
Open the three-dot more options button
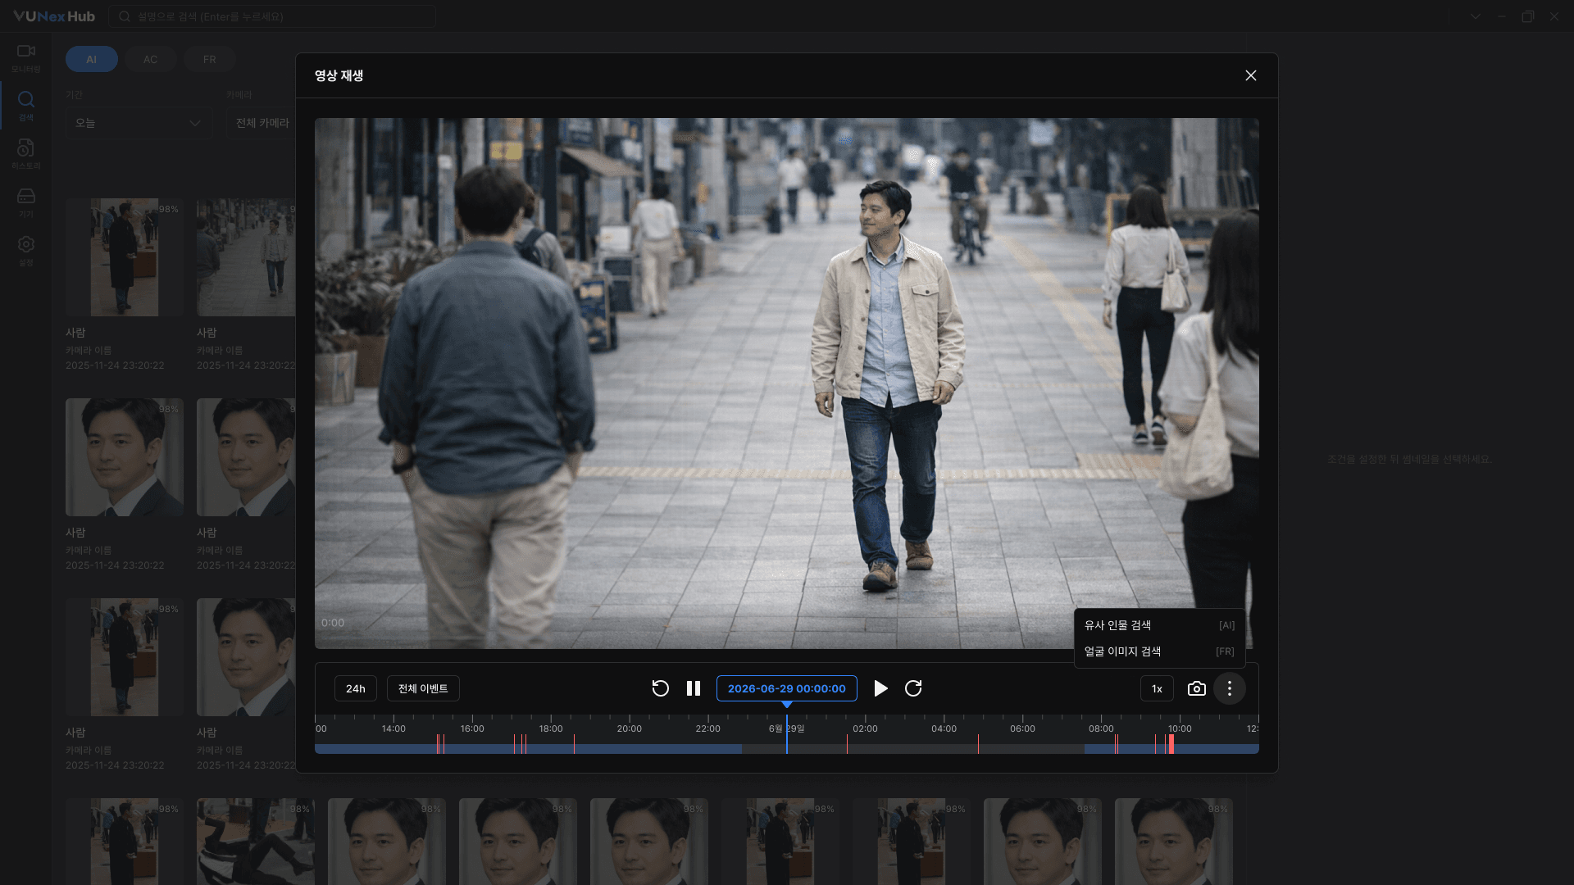pos(1229,688)
